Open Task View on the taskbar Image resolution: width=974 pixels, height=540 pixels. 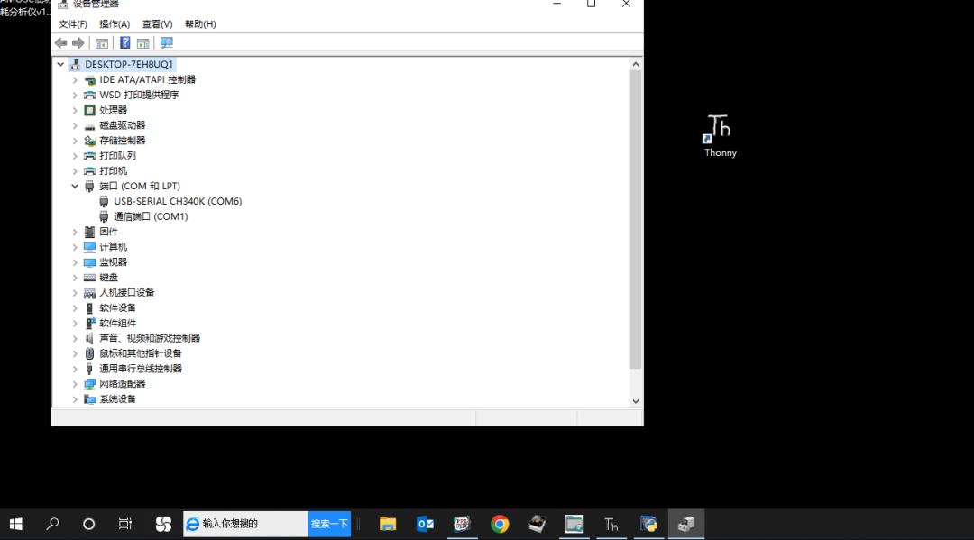click(x=125, y=524)
